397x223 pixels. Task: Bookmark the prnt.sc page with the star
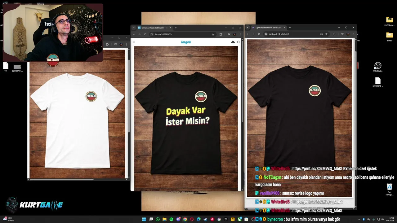click(x=326, y=34)
